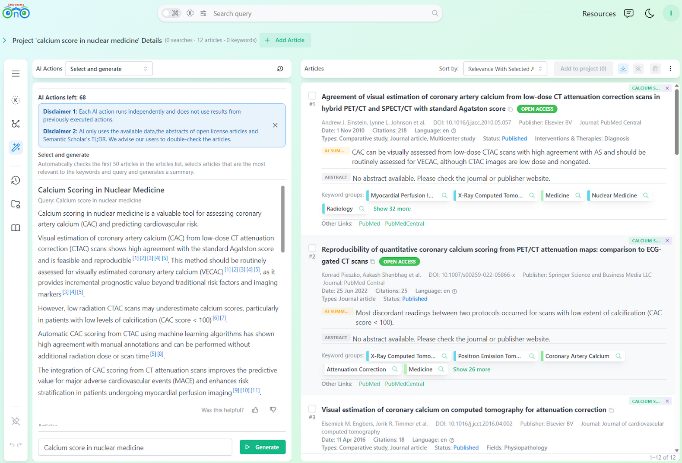Open search filter settings sliders icon
Screen dimensions: 682x463
tap(203, 13)
